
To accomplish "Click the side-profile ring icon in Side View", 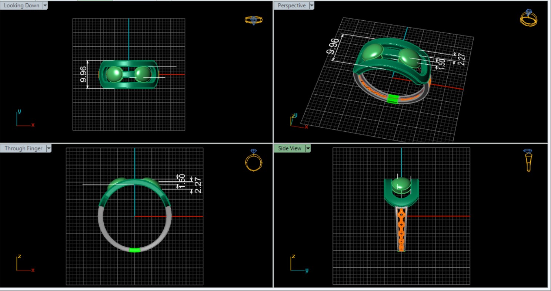I will click(528, 160).
